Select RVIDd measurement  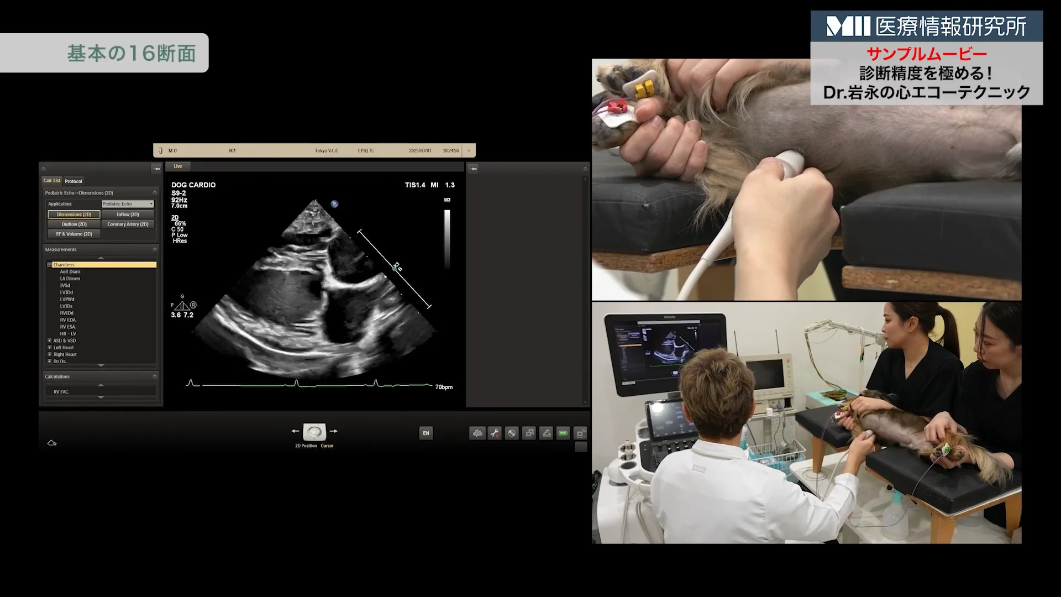pos(67,313)
